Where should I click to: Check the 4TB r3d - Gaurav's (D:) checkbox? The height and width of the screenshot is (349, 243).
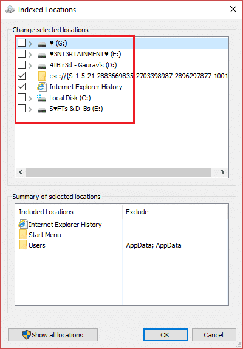(22, 65)
